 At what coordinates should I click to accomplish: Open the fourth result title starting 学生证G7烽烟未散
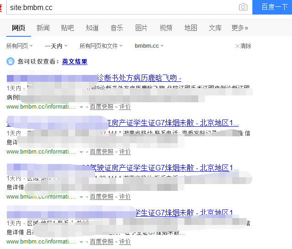[184, 213]
